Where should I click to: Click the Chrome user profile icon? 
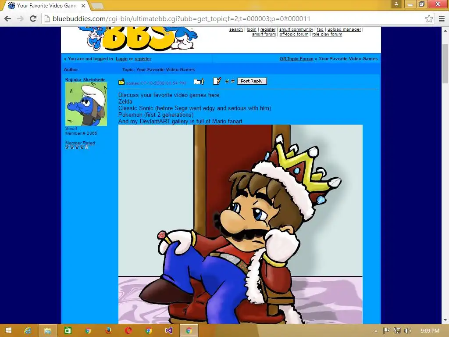tap(396, 4)
